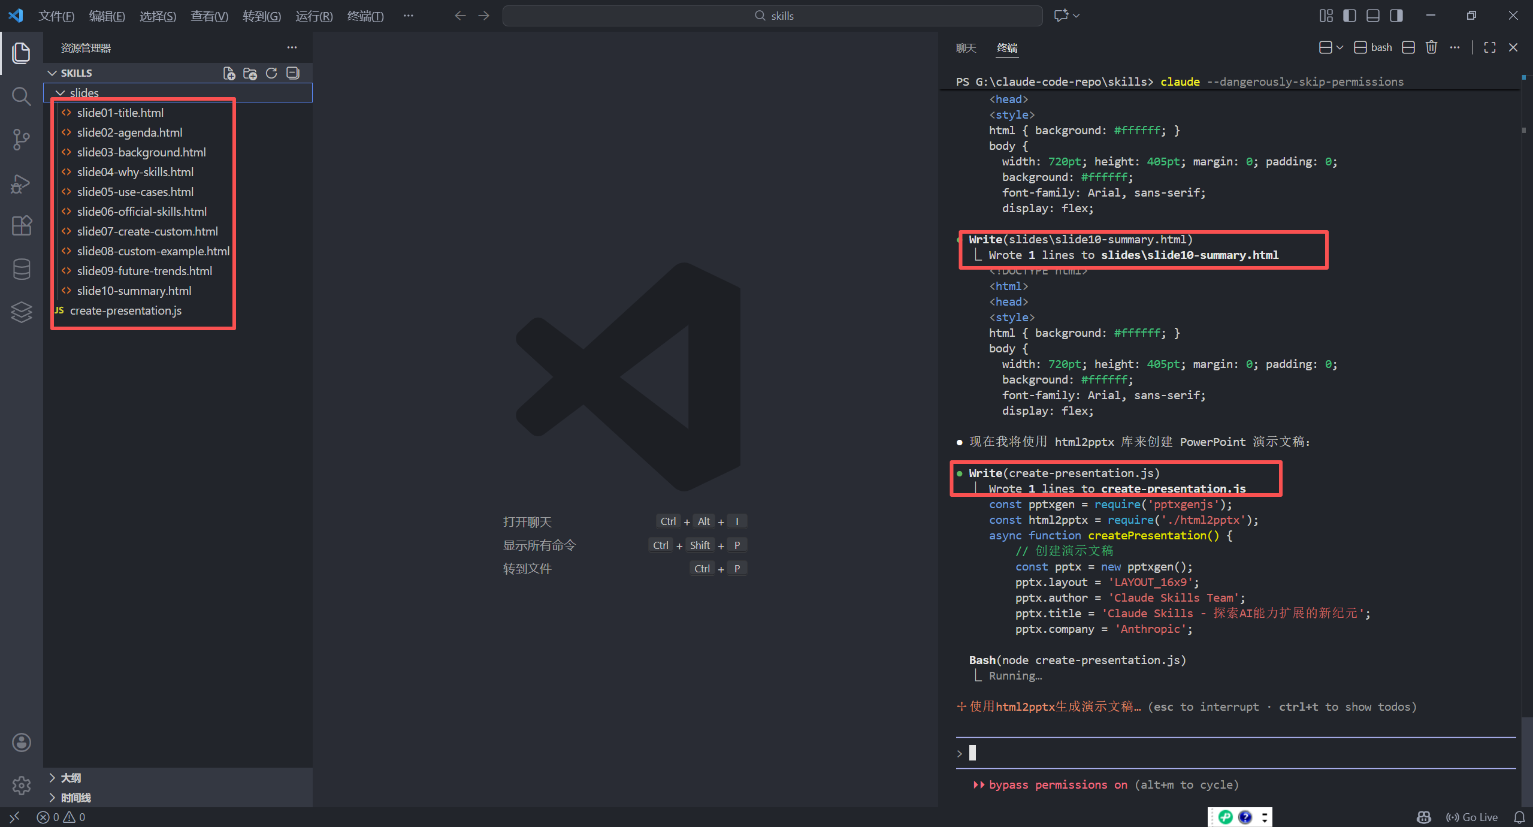Screen dimensions: 1533x827
Task: Open the Source Control view
Action: click(x=22, y=139)
